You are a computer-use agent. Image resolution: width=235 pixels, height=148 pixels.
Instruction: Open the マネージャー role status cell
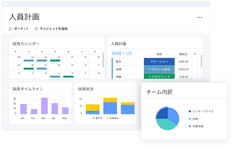tap(159, 62)
